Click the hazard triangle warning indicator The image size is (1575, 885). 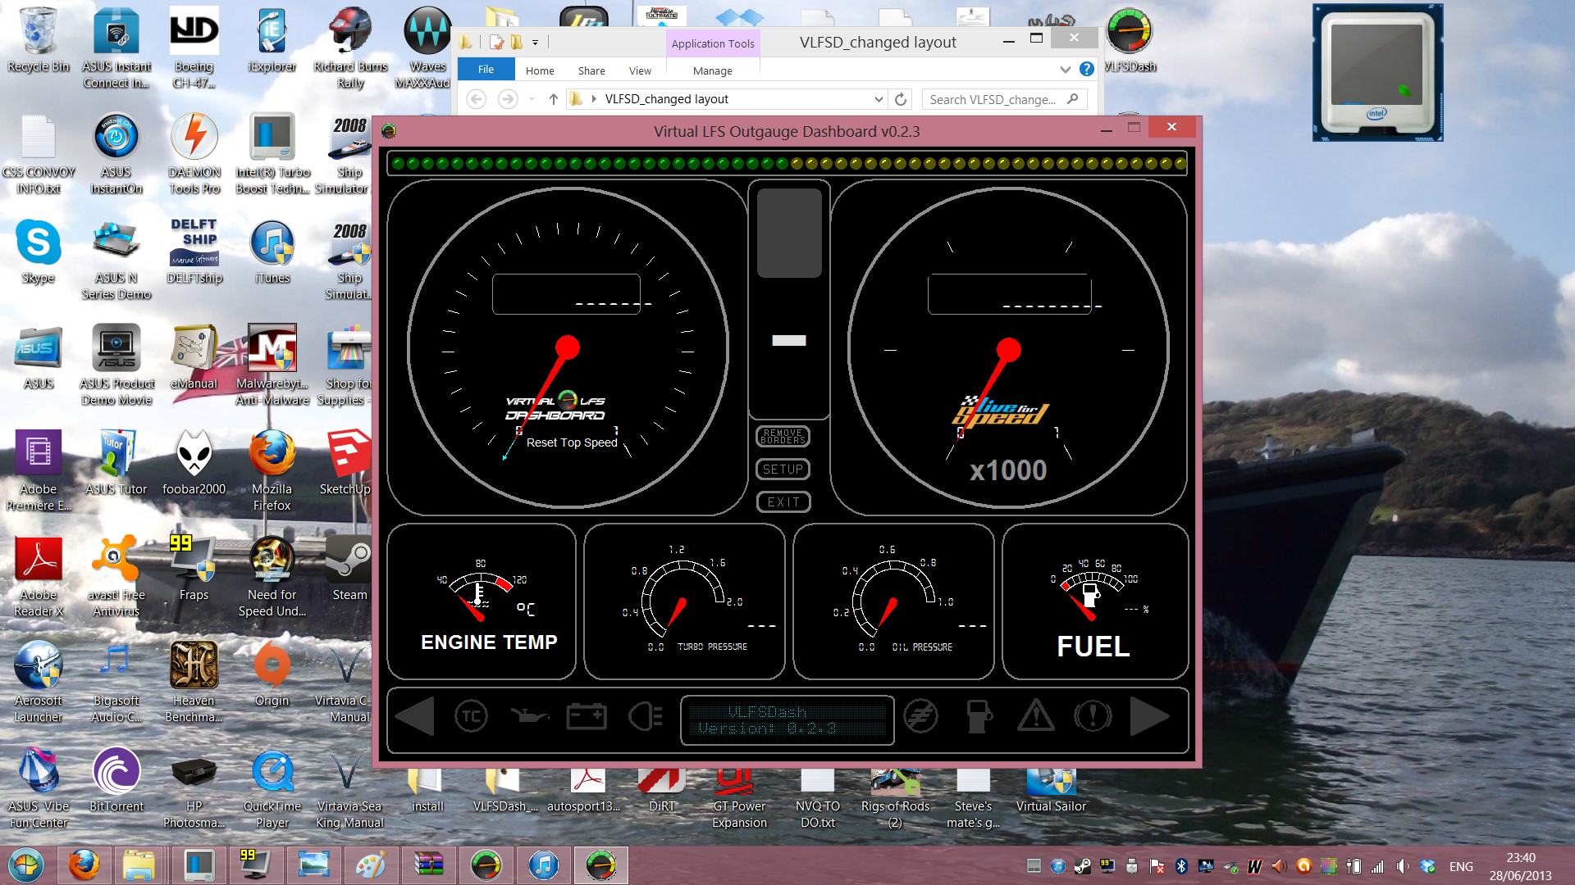point(1036,715)
